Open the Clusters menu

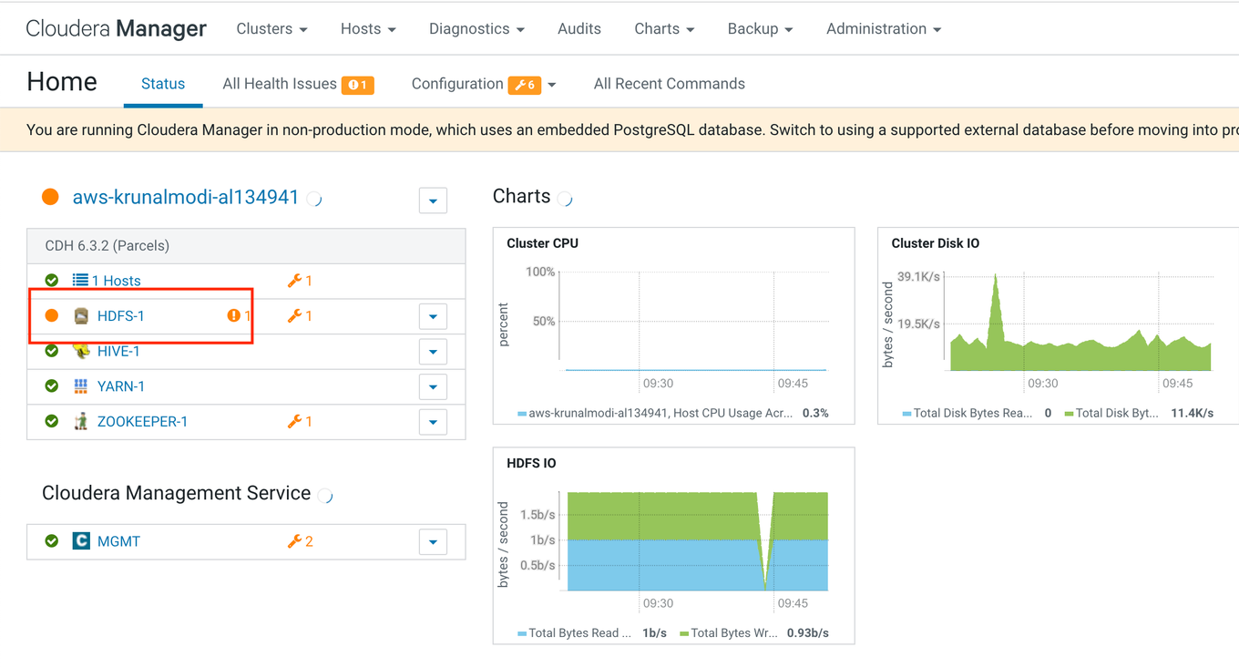pos(271,29)
